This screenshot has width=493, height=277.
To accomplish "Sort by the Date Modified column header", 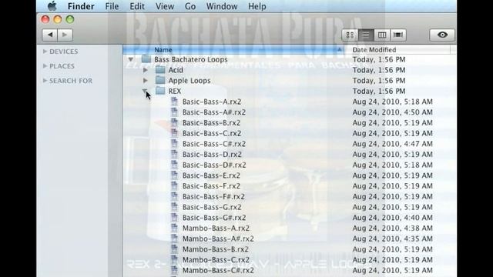I will pyautogui.click(x=398, y=49).
